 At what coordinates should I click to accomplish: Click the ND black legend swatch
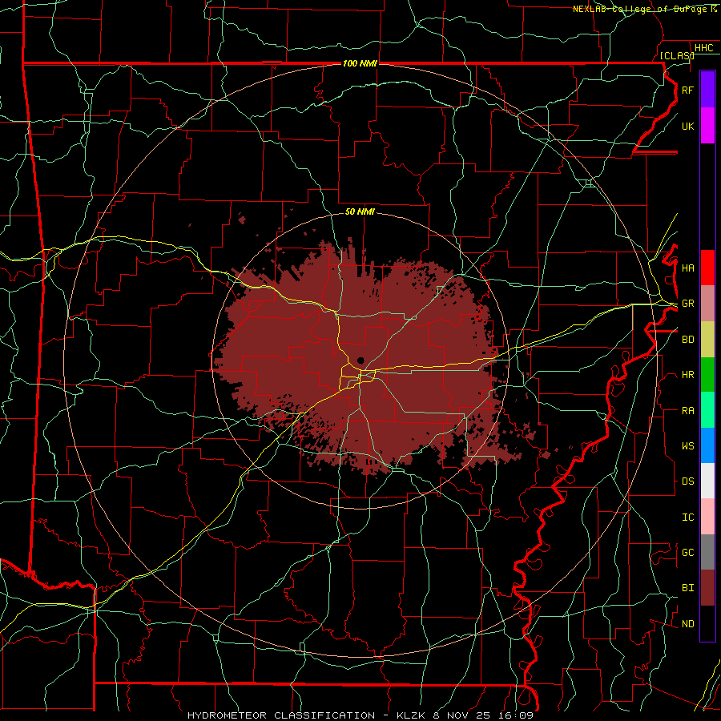(707, 623)
